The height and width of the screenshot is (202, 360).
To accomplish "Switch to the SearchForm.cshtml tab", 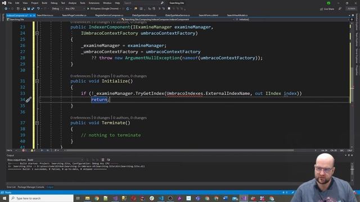I will tap(209, 15).
